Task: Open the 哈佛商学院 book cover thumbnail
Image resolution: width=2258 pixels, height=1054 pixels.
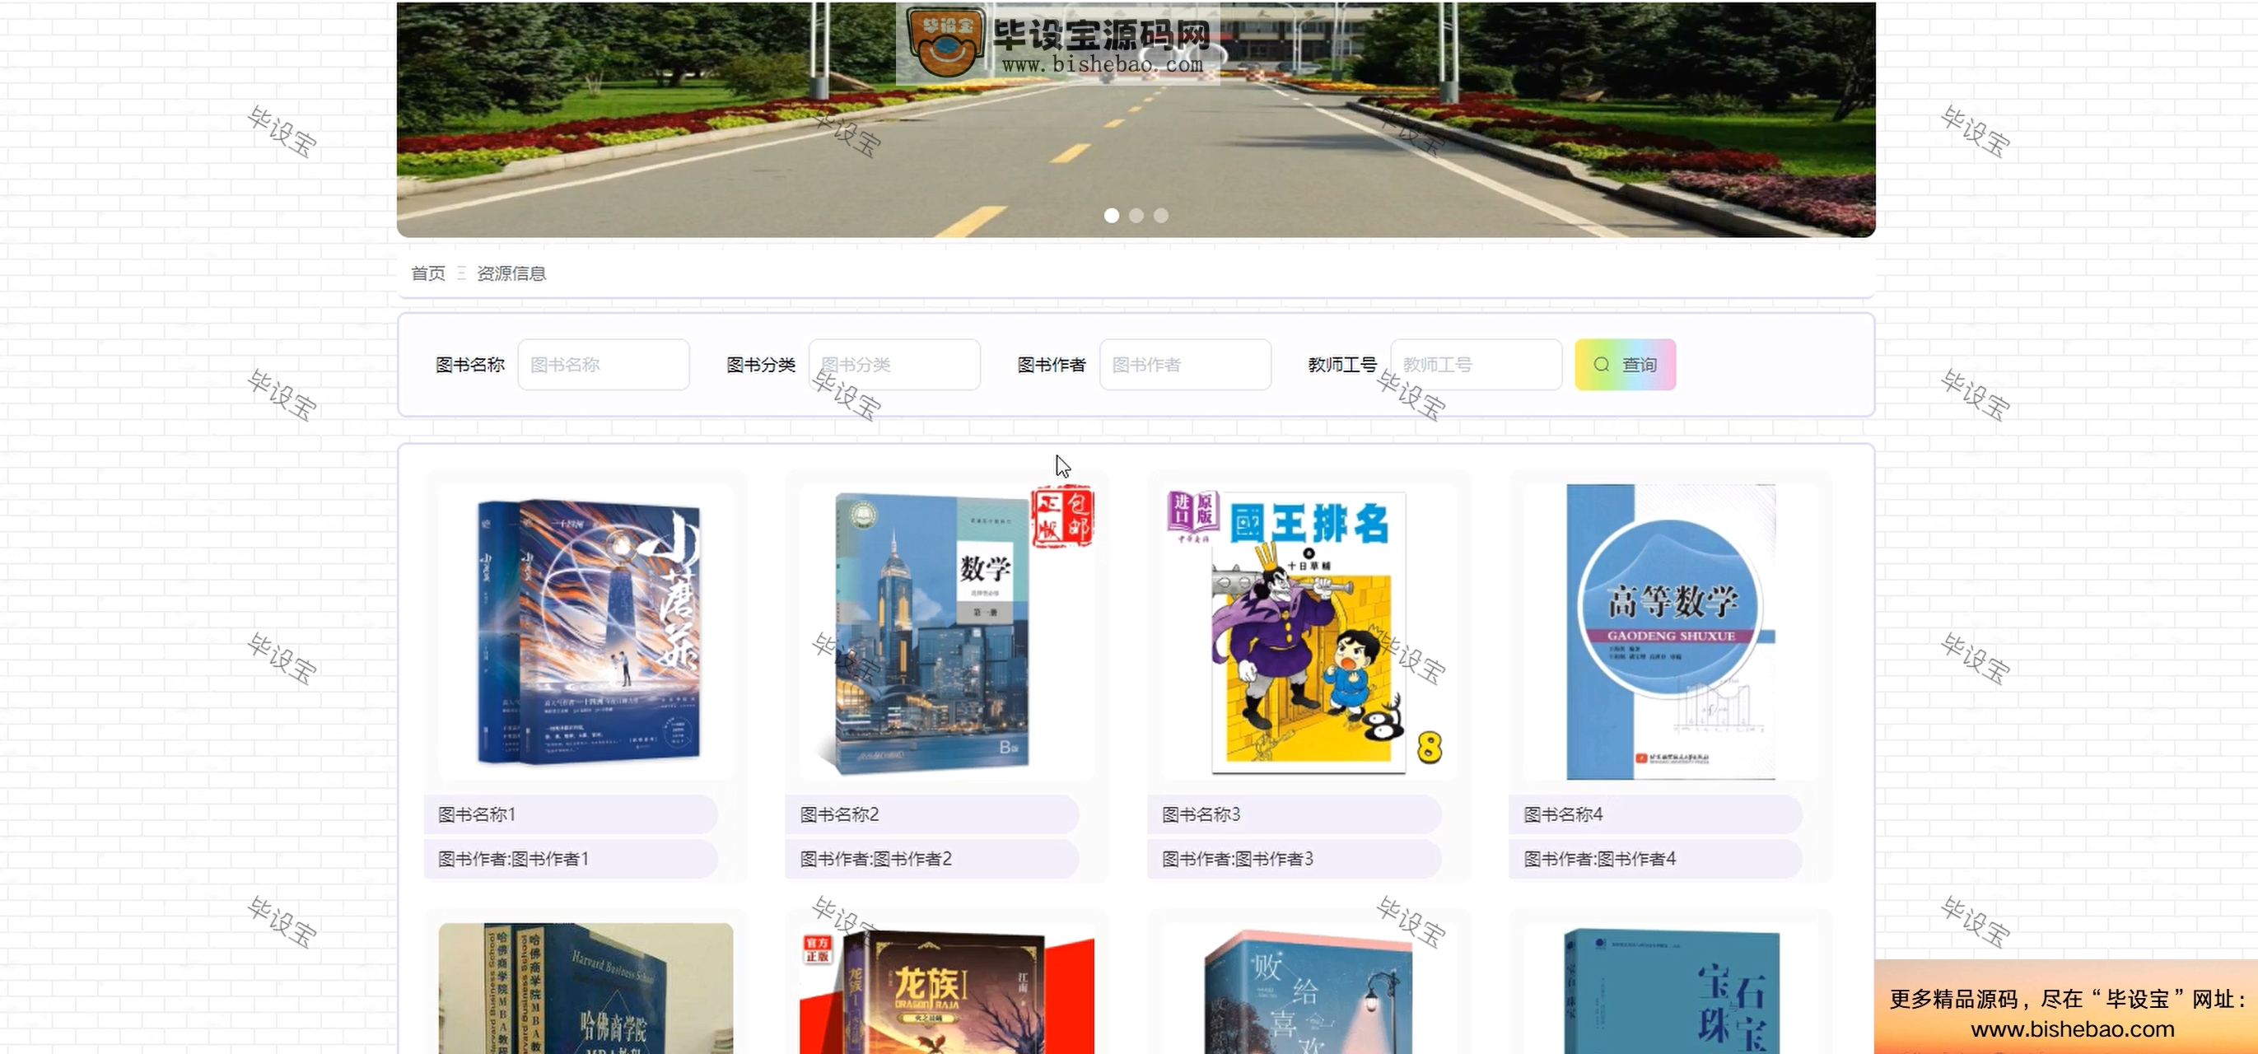Action: click(x=585, y=988)
